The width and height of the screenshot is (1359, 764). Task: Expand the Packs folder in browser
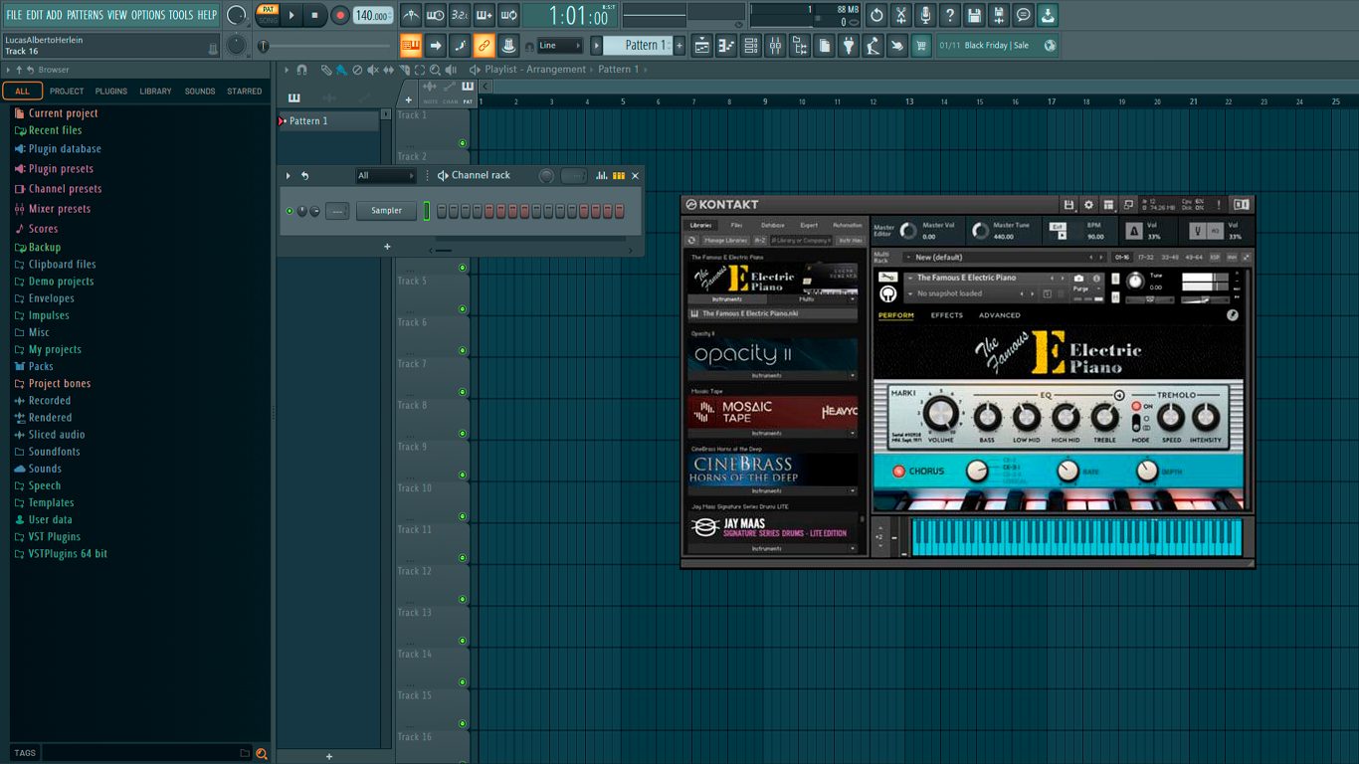tap(41, 366)
